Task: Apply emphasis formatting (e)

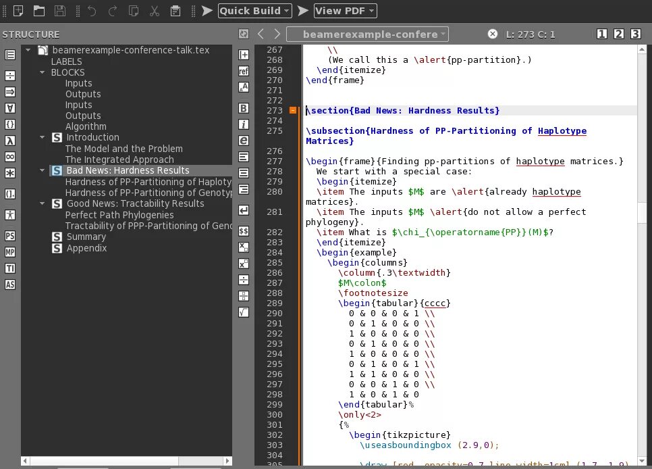Action: [244, 141]
